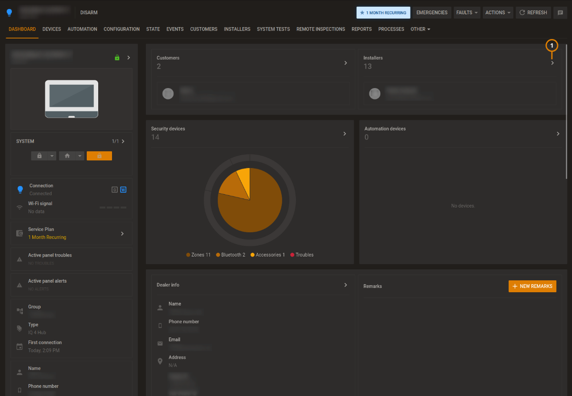Screen dimensions: 572x396
Task: Click the Refresh circular arrow icon
Action: (523, 12)
